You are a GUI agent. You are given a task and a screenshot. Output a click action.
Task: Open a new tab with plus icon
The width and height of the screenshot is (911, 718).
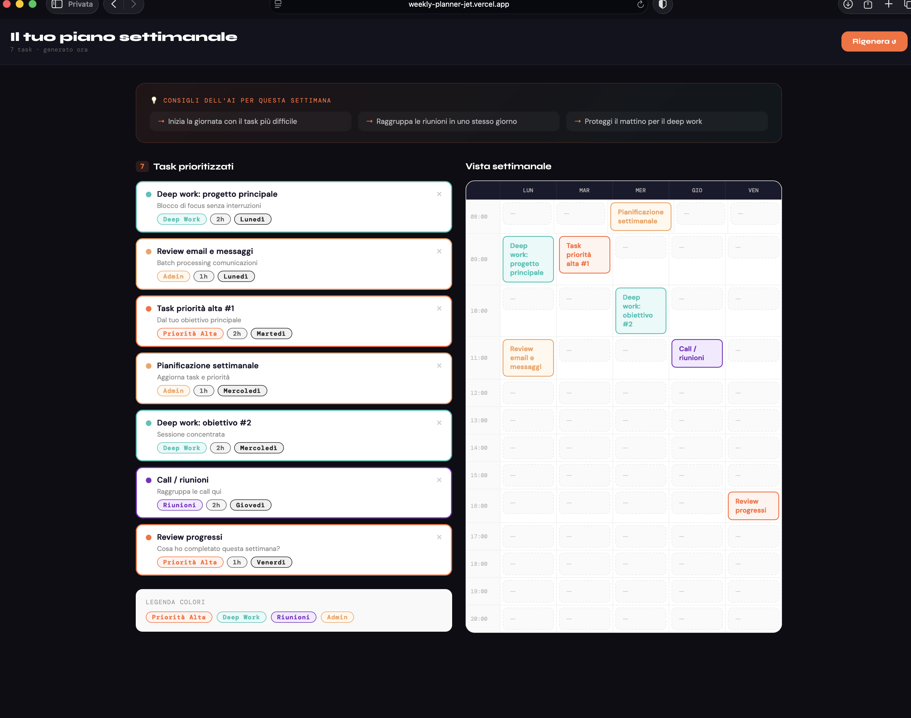click(888, 4)
